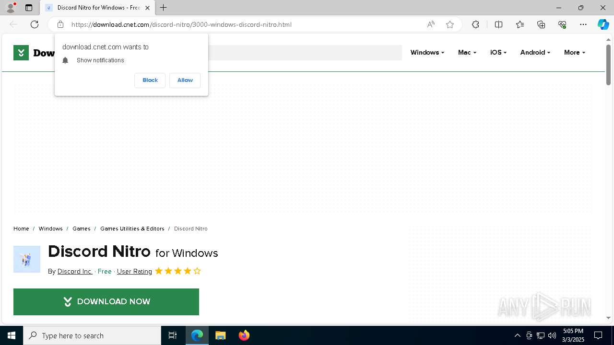The width and height of the screenshot is (614, 345).
Task: Click Edge icon in taskbar
Action: click(197, 335)
